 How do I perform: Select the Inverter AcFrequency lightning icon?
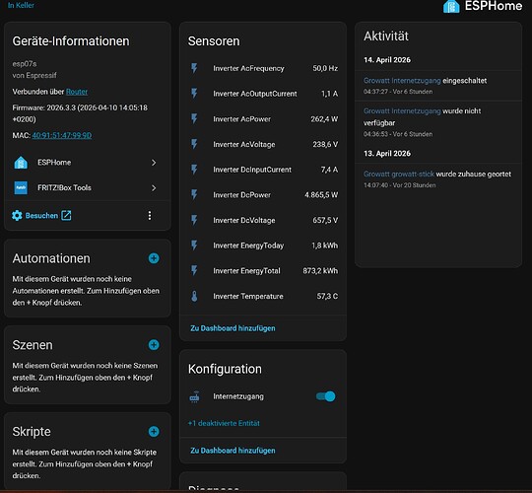[x=194, y=68]
